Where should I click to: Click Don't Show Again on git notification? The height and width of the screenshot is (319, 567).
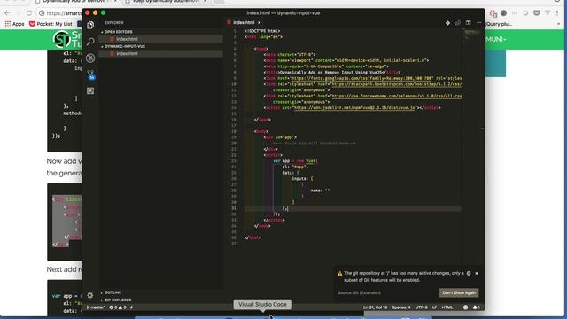coord(459,293)
